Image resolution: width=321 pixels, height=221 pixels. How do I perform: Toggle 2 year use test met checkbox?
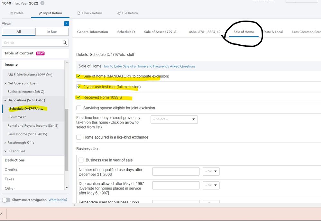(x=79, y=87)
